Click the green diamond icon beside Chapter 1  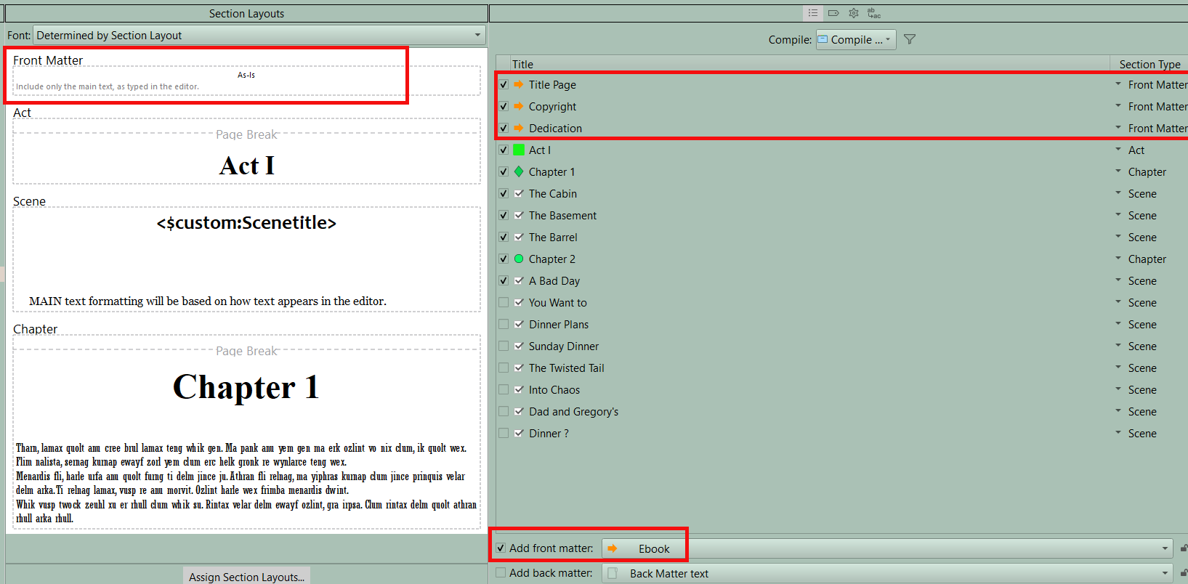[519, 171]
